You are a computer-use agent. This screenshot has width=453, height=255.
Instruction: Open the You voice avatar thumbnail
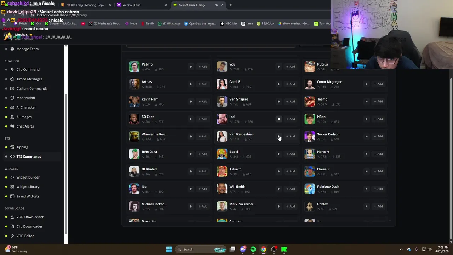point(222,67)
